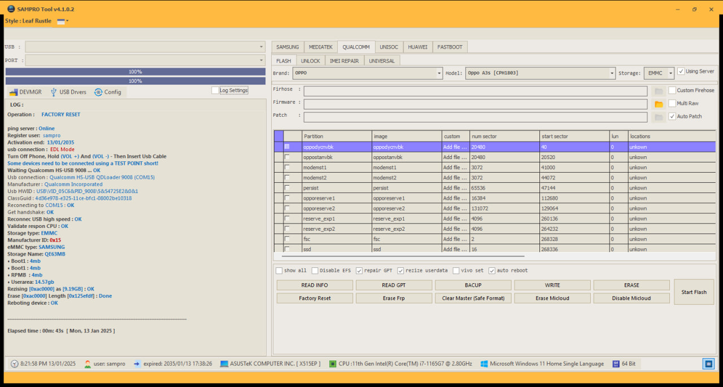This screenshot has width=723, height=387.
Task: Click the 64 Bit icon in status bar
Action: [616, 364]
